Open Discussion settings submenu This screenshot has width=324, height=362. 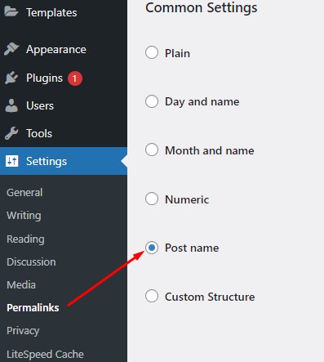click(31, 262)
